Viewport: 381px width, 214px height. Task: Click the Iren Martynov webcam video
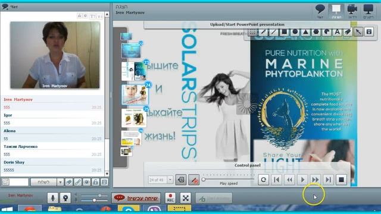(x=55, y=55)
